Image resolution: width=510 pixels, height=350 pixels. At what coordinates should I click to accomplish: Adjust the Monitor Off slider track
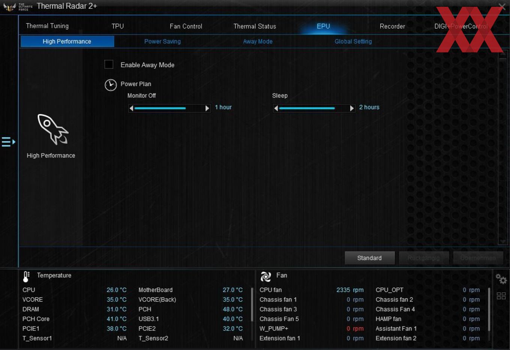pos(169,108)
